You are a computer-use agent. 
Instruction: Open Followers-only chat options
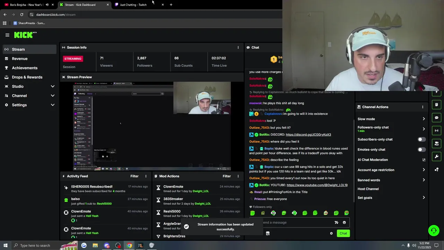coord(391,129)
